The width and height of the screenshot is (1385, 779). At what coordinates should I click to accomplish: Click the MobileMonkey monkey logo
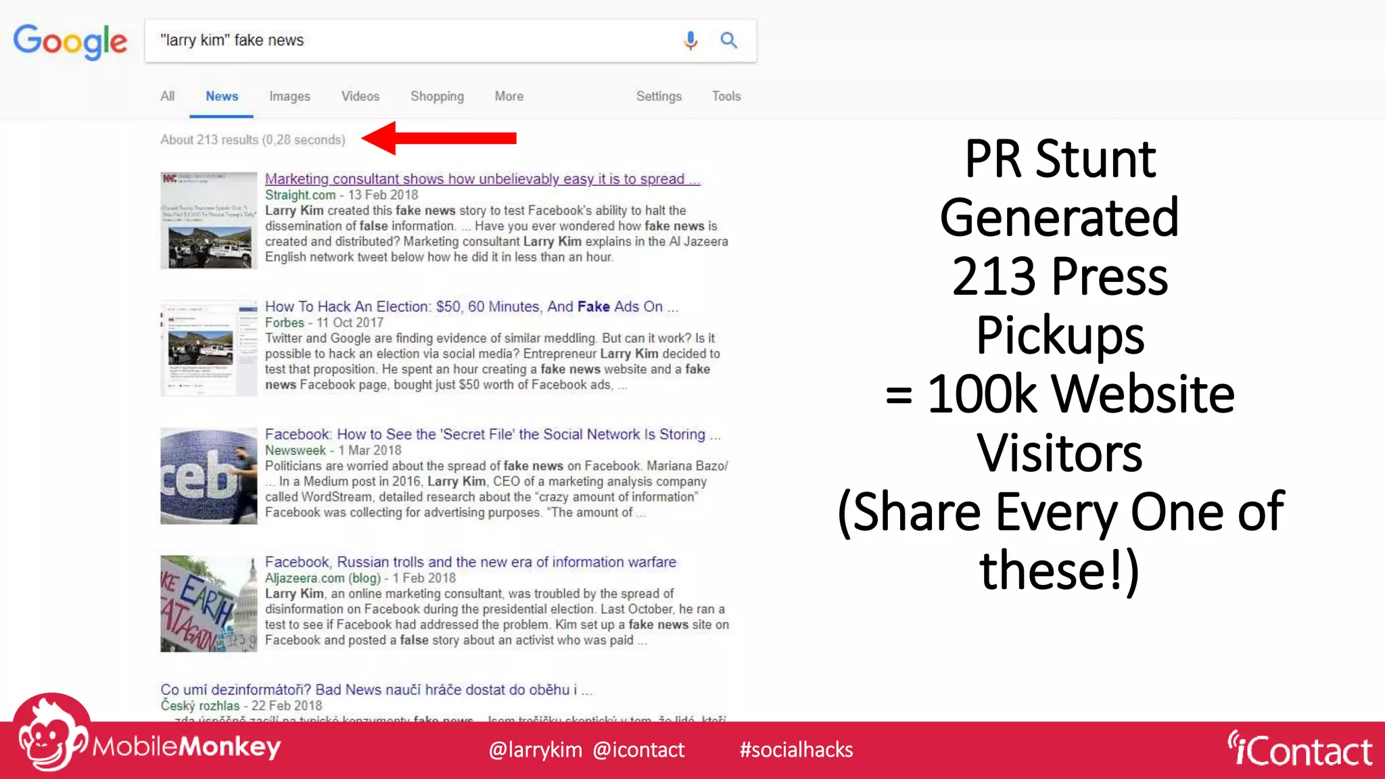tap(51, 734)
